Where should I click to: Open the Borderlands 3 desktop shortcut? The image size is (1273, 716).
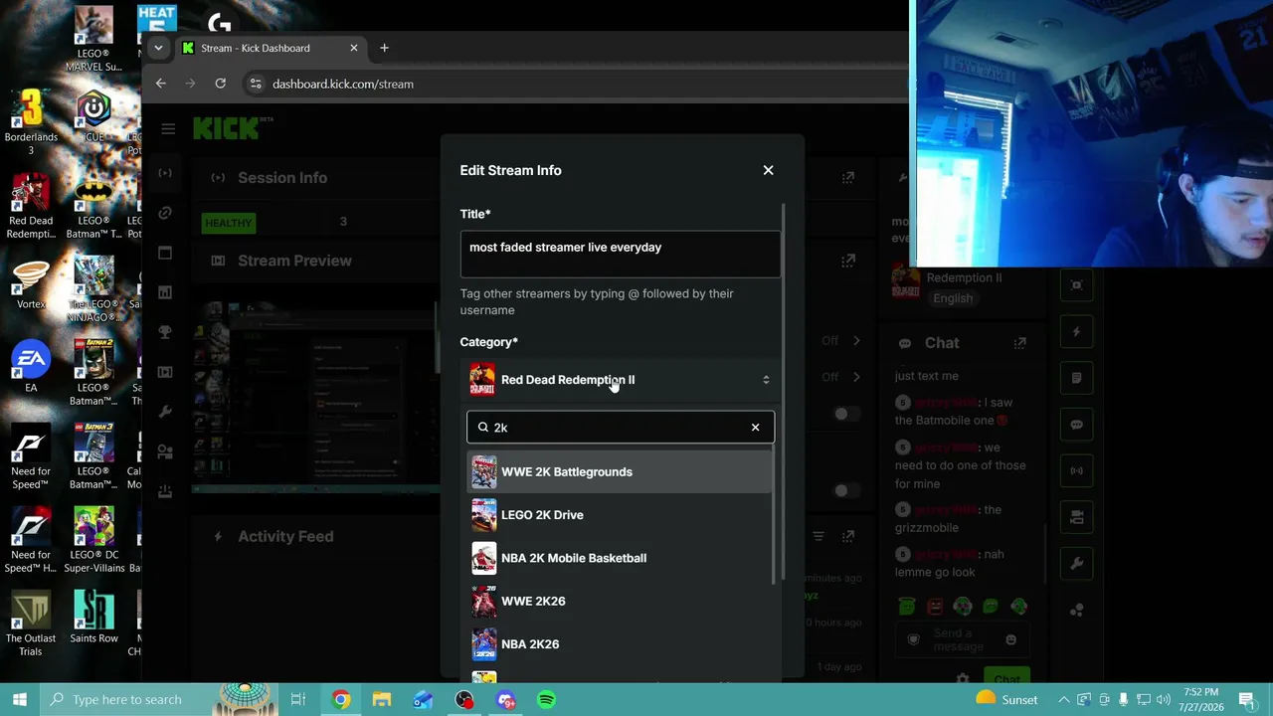[x=31, y=123]
